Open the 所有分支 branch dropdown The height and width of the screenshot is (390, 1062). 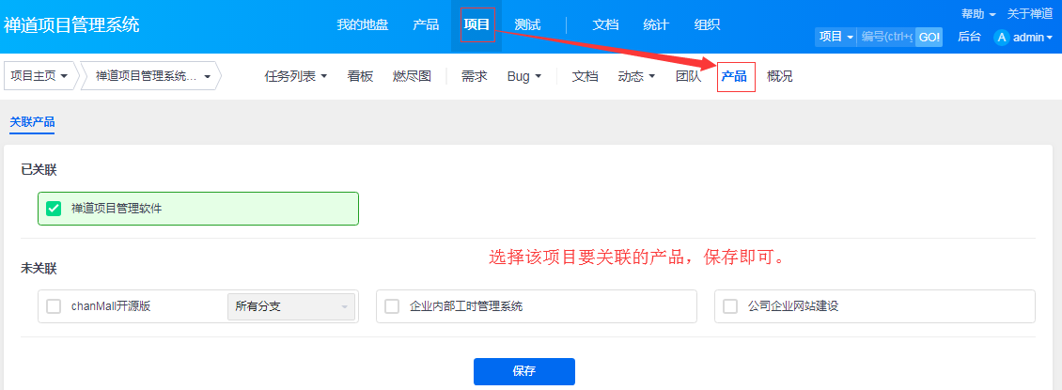[291, 306]
